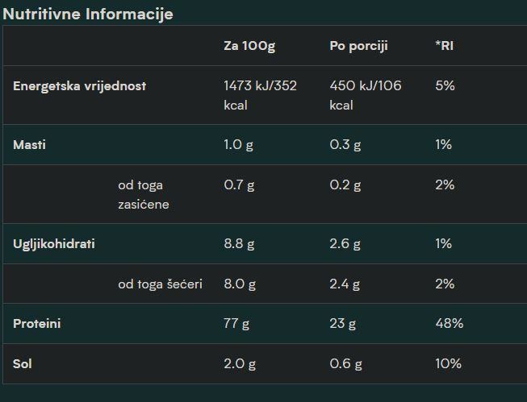Viewport: 527px width, 402px height.
Task: Click the 1473 kJ/352 kcal value
Action: [260, 95]
